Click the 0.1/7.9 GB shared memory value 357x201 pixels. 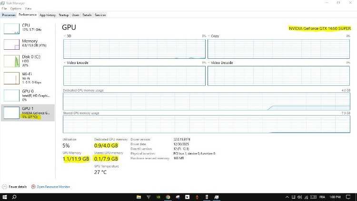point(106,159)
